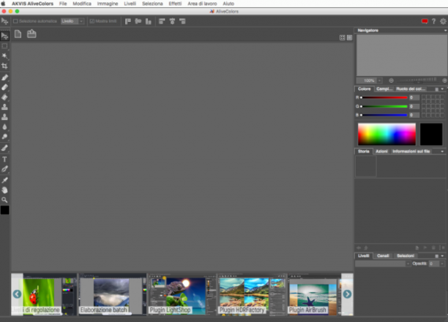
Task: Click the Open file icon
Action: [x=31, y=34]
